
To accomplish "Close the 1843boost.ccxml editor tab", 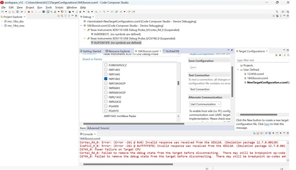I will click(x=160, y=51).
